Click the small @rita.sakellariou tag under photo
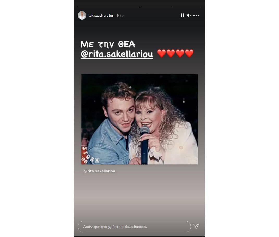Image resolution: width=279 pixels, height=237 pixels. (x=99, y=171)
